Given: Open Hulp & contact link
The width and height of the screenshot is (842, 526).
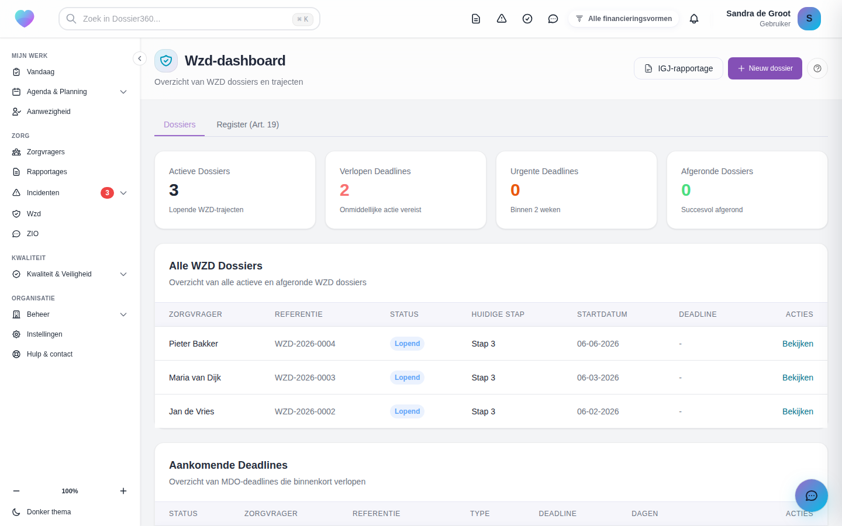Looking at the screenshot, I should (70, 354).
